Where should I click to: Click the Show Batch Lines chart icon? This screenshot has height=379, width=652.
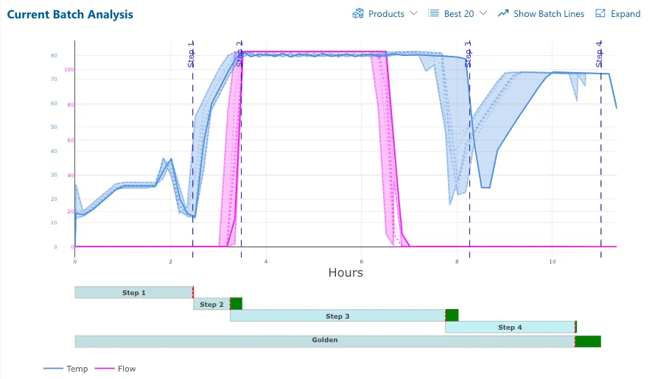tap(503, 14)
